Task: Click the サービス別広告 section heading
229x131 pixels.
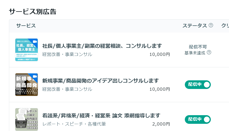Action: (x=33, y=12)
